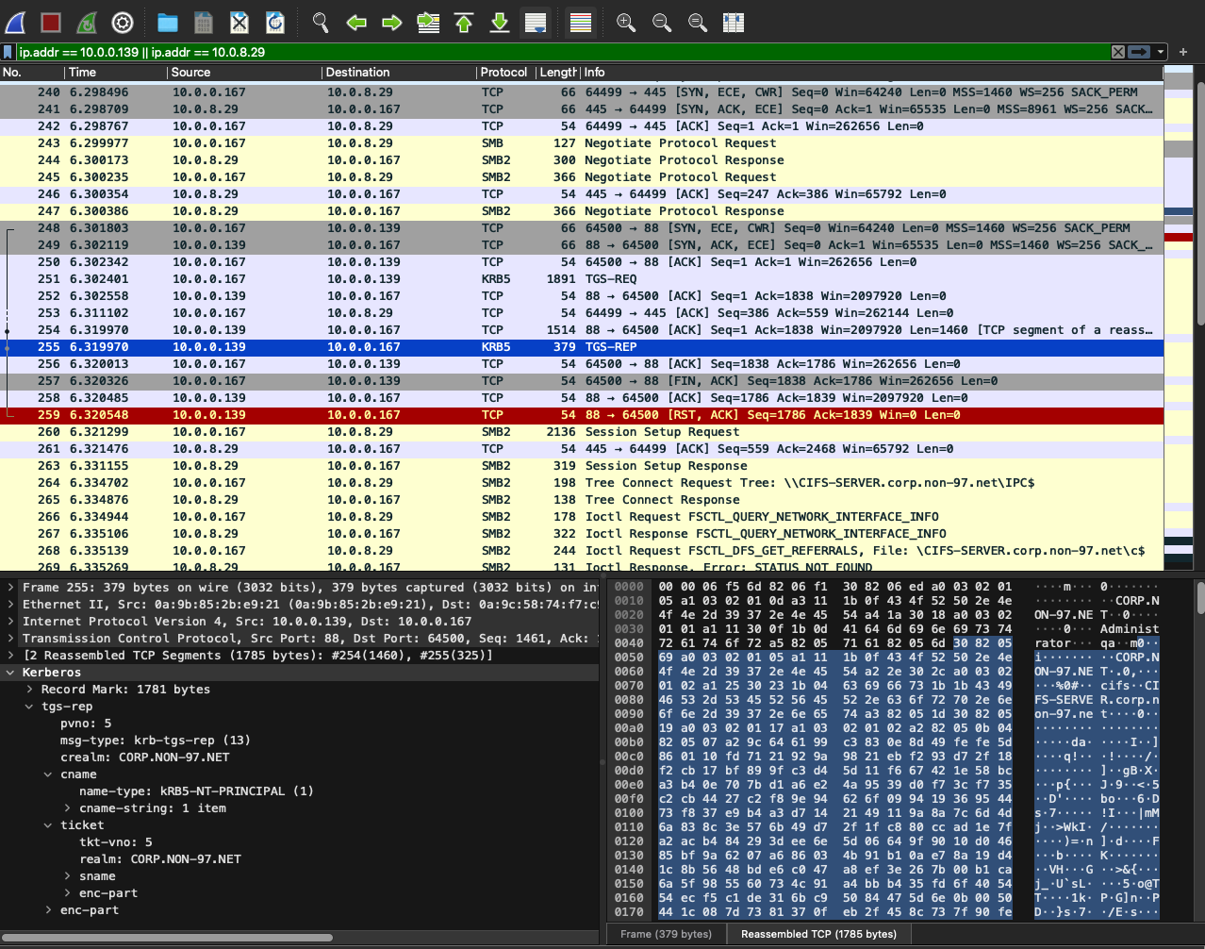
Task: Select packet 251 TGS-REQ row
Action: (x=582, y=279)
